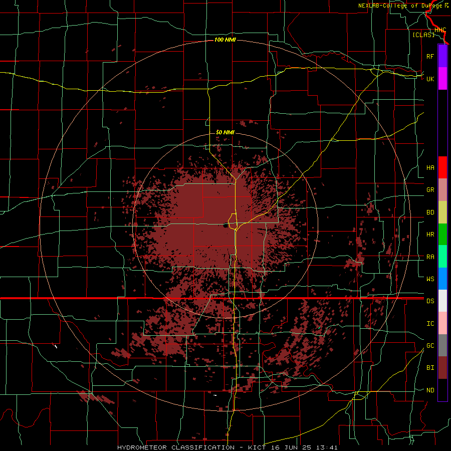The width and height of the screenshot is (451, 451).
Task: Click the 100 NMI range ring label
Action: pyautogui.click(x=225, y=40)
